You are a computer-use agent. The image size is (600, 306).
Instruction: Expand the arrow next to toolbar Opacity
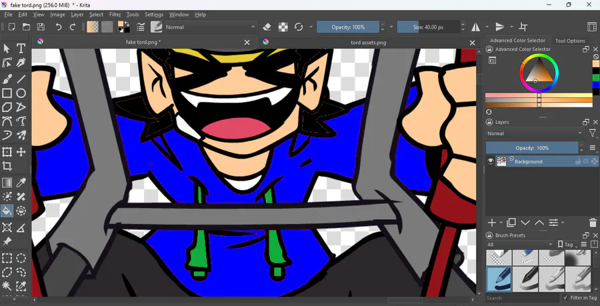(x=391, y=27)
